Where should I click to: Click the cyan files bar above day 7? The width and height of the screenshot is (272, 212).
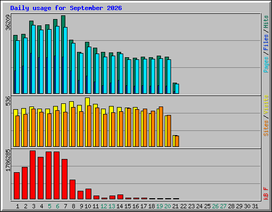coord(65,60)
